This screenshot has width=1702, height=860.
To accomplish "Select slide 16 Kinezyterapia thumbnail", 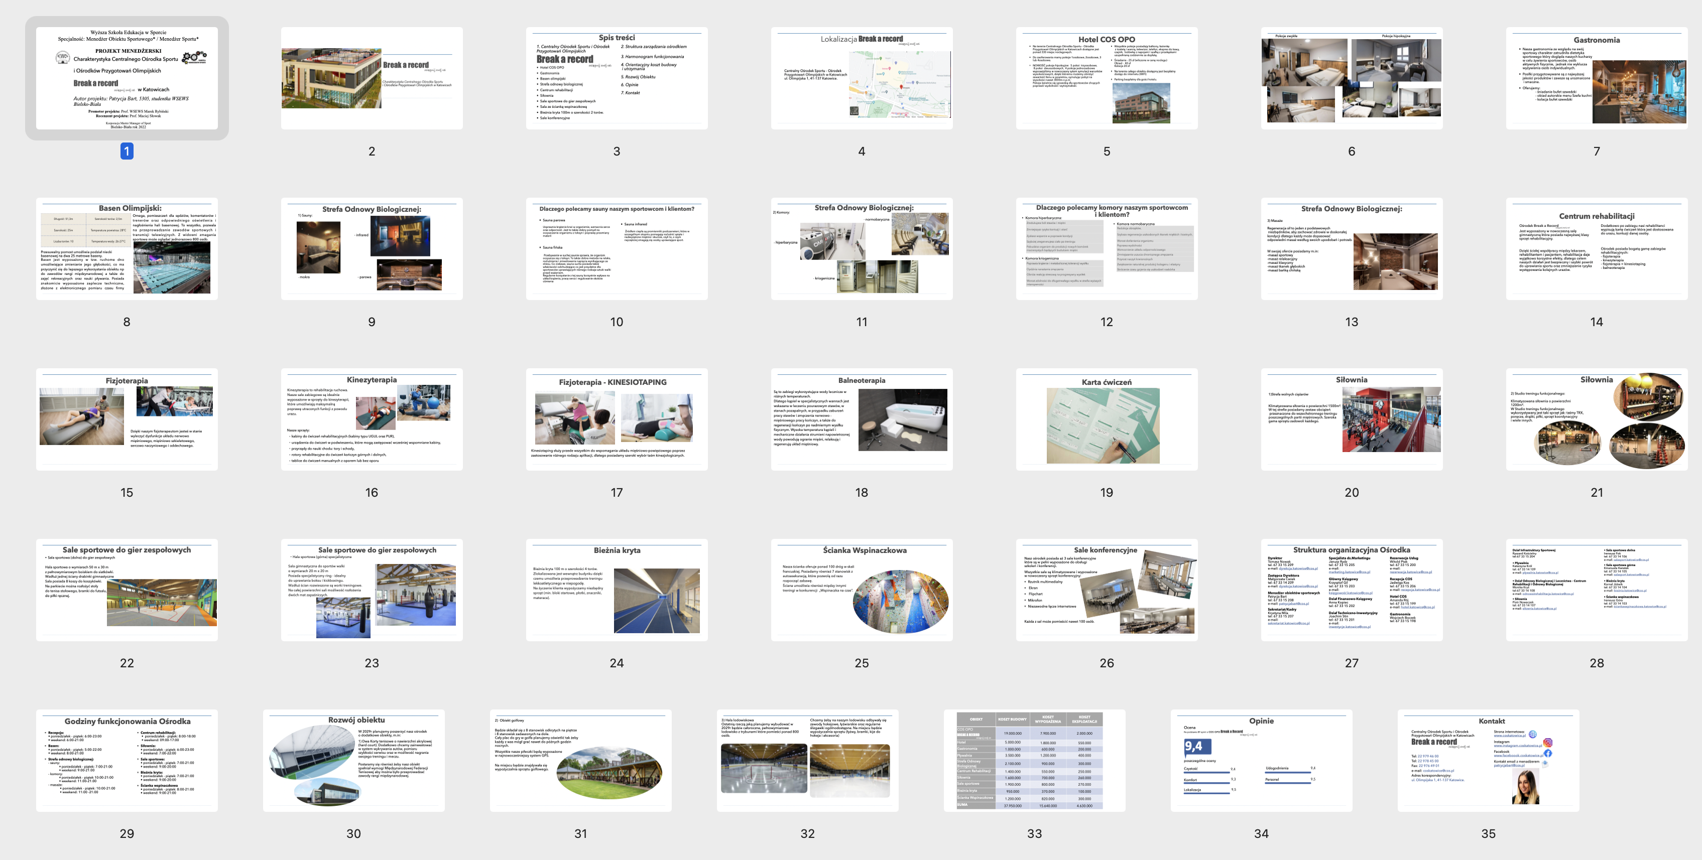I will click(372, 419).
